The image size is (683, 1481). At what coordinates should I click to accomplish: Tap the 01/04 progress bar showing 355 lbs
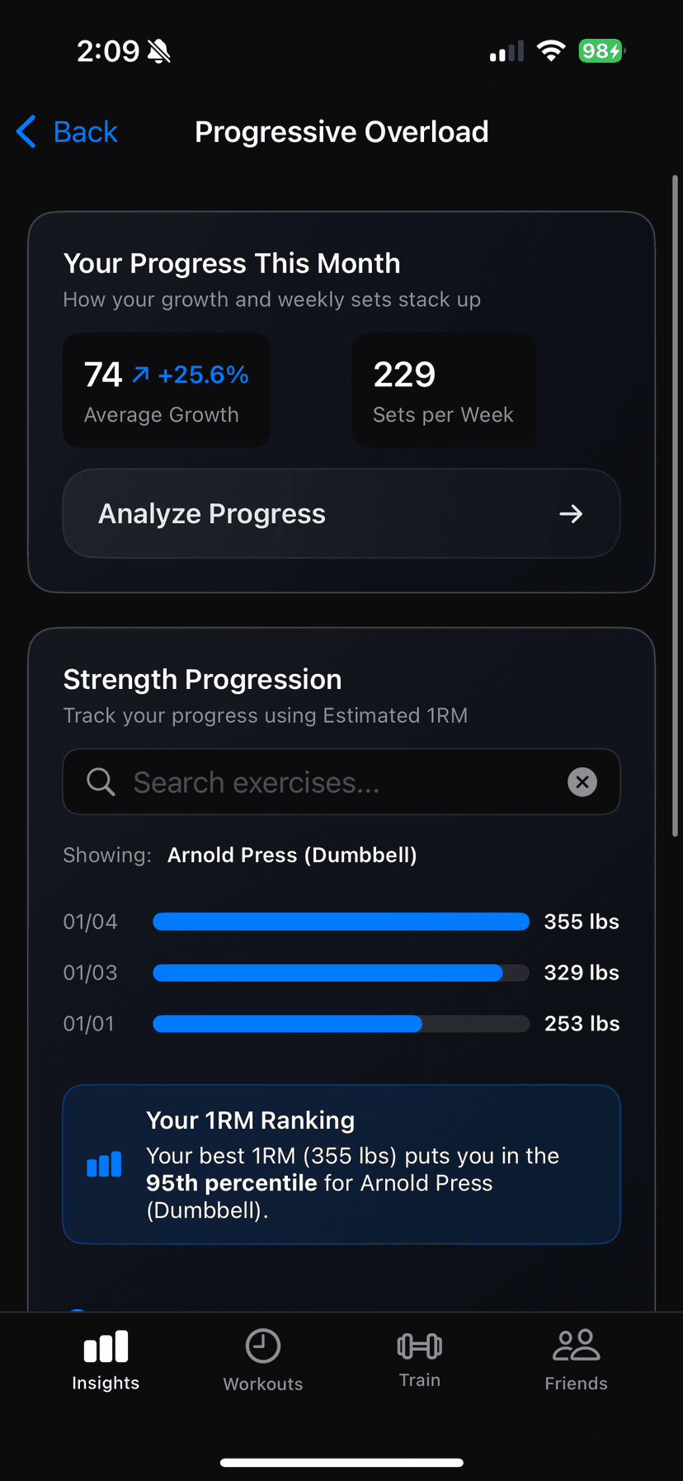coord(341,922)
